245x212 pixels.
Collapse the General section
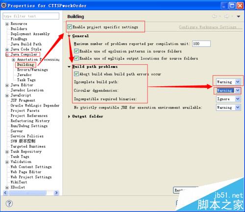pyautogui.click(x=69, y=36)
